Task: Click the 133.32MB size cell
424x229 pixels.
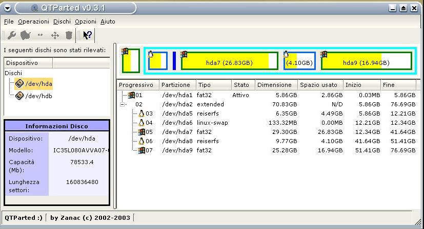Action: [283, 123]
